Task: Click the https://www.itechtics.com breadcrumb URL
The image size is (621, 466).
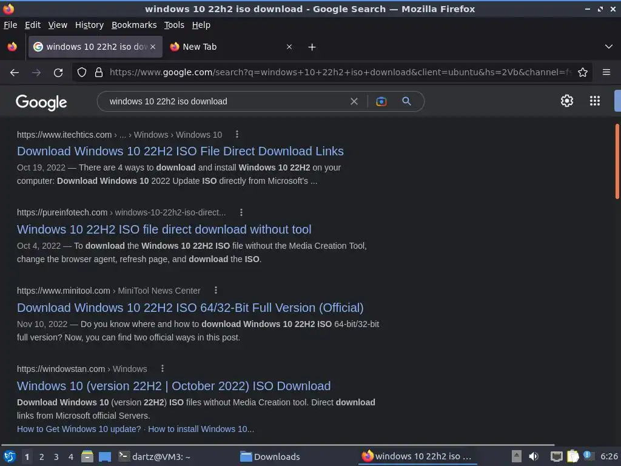Action: point(64,135)
